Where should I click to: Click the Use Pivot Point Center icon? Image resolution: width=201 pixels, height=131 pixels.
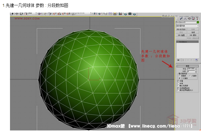(40, 14)
